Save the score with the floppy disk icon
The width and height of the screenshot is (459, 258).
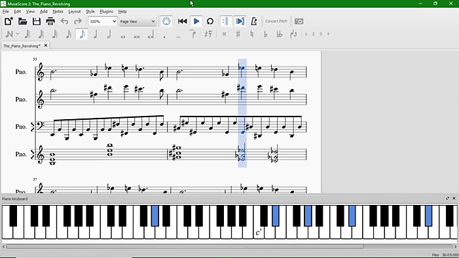click(x=36, y=21)
